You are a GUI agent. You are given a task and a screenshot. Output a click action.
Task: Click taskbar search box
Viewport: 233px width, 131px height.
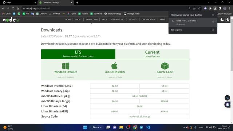tap(97, 127)
